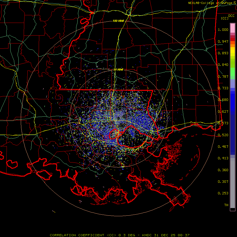Image resolution: width=237 pixels, height=237 pixels.
Task: Select the 0.947 scale value
Action: pyautogui.click(x=223, y=41)
